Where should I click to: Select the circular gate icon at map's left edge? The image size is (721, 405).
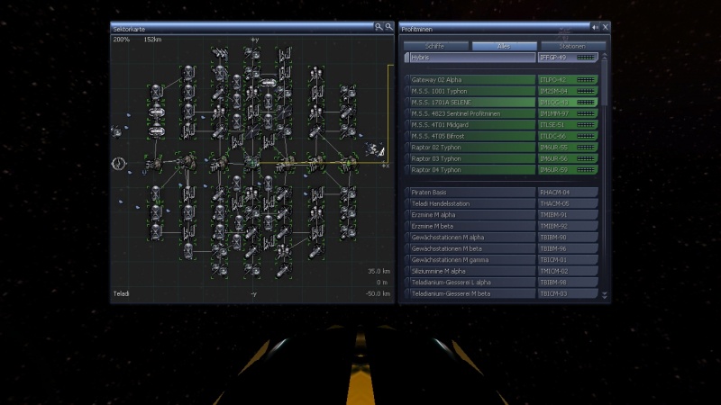click(117, 163)
